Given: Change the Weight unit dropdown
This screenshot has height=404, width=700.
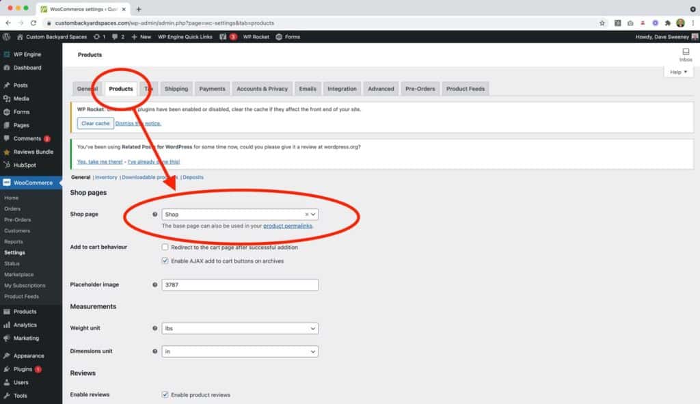Looking at the screenshot, I should 240,328.
